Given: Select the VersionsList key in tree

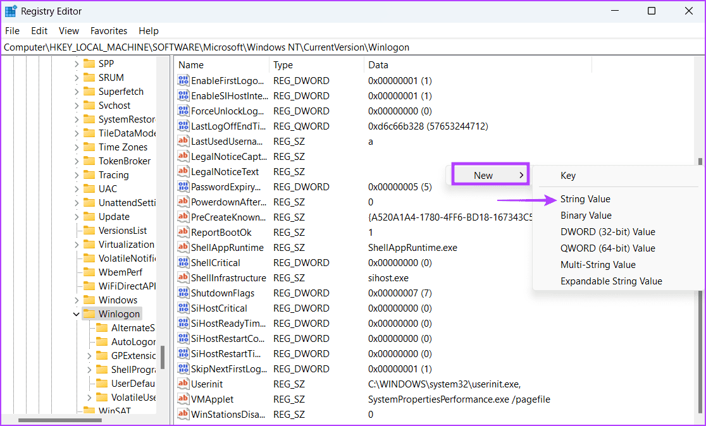Looking at the screenshot, I should [123, 231].
